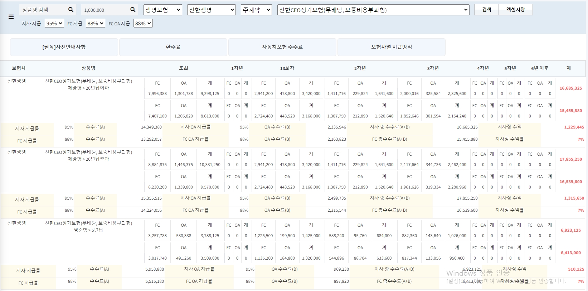Click the 초회 column header

pos(184,68)
